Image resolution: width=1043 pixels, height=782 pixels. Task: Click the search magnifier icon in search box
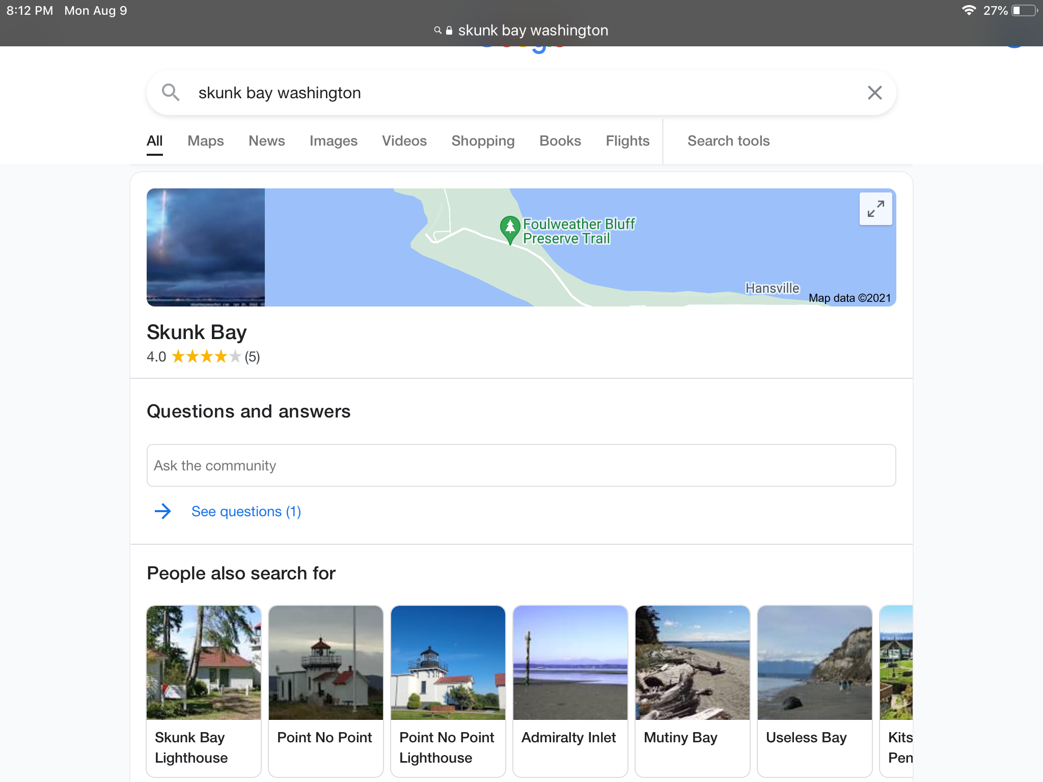click(170, 93)
